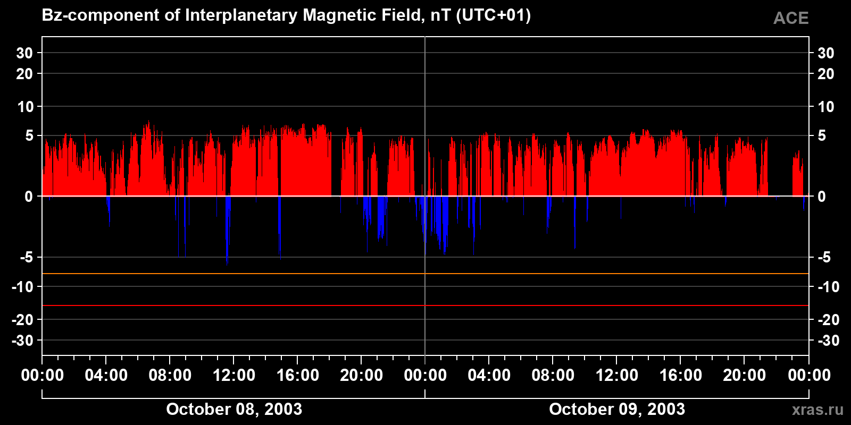Click the October 08, 2003 date label
This screenshot has width=851, height=425.
234,409
